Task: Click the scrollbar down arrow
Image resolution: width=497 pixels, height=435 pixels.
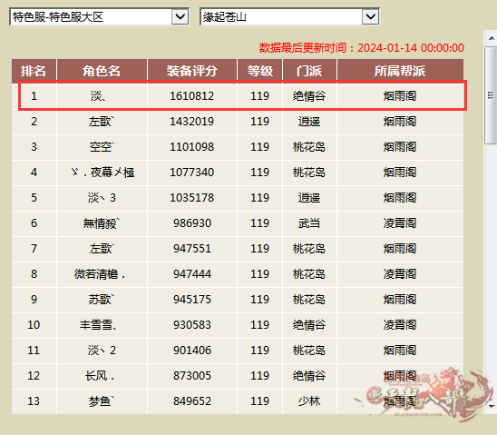Action: coord(491,407)
